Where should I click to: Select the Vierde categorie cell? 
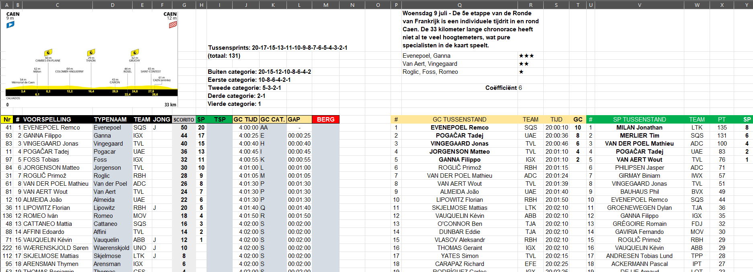click(x=234, y=104)
